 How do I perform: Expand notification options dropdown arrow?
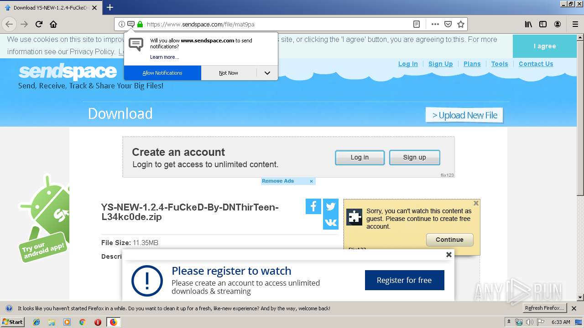(x=267, y=73)
